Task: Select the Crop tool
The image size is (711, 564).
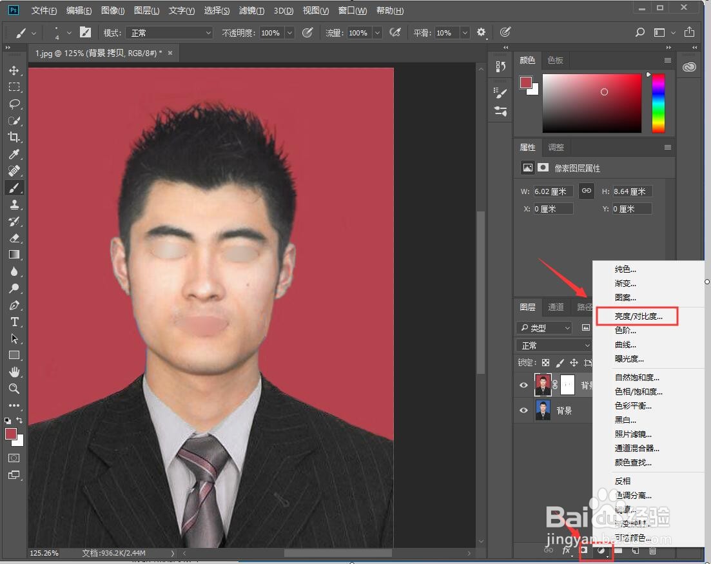Action: pyautogui.click(x=14, y=137)
